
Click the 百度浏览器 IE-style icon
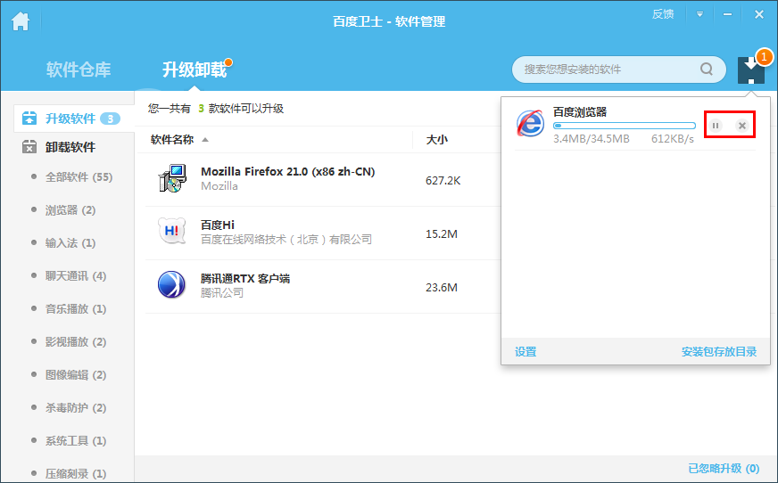530,123
